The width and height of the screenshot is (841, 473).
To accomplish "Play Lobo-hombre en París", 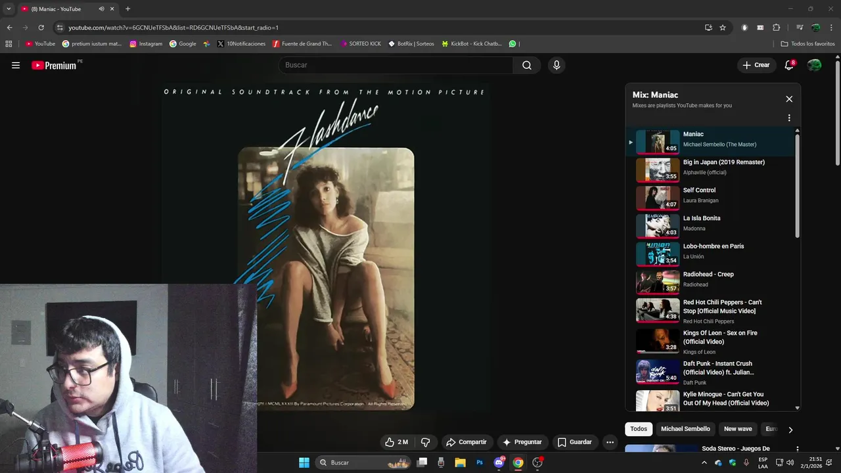I will [x=710, y=254].
